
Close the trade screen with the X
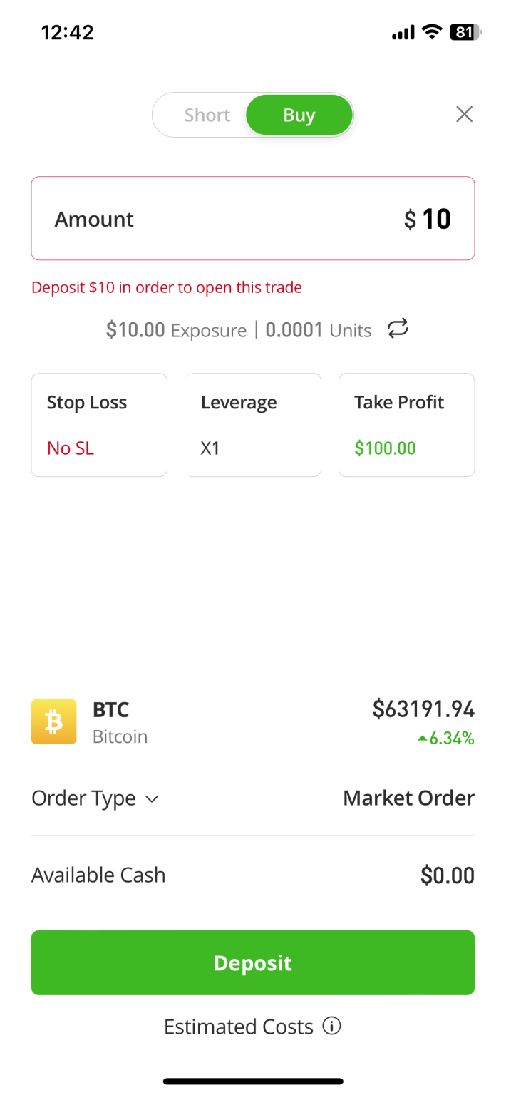click(x=464, y=114)
